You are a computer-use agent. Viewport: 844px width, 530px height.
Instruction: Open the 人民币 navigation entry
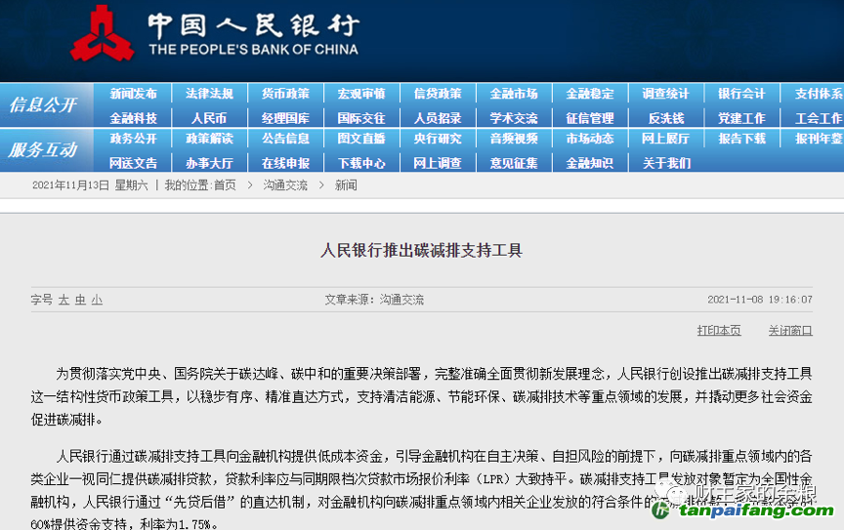click(209, 117)
